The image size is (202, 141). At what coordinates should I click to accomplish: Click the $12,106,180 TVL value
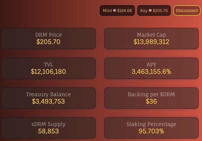(48, 72)
